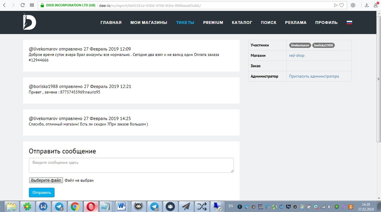Open the paper plane taskbar app
The width and height of the screenshot is (381, 212).
pyautogui.click(x=186, y=206)
